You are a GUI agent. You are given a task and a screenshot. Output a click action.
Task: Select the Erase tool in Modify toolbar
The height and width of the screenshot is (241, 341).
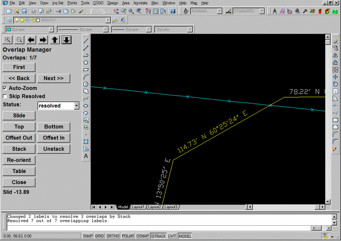335,41
